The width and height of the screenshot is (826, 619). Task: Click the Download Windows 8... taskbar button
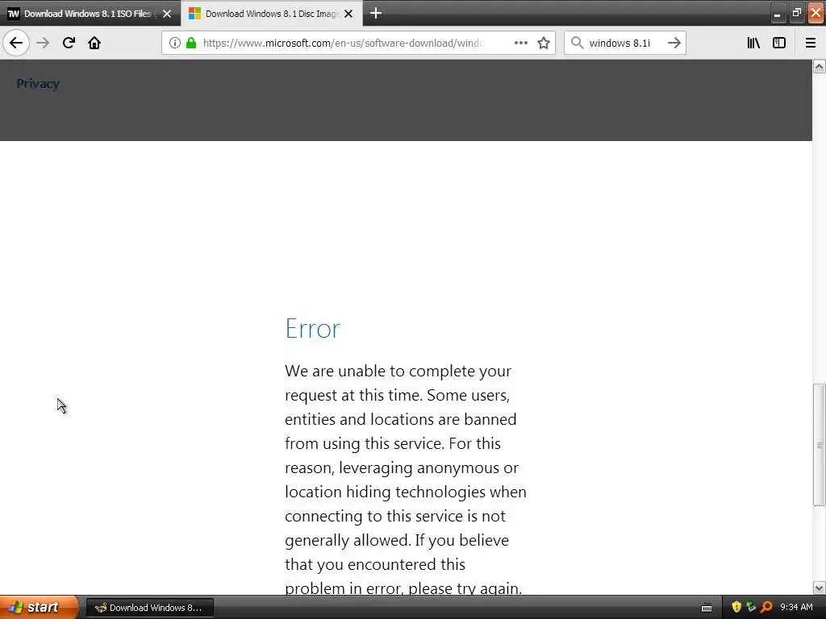coord(149,608)
